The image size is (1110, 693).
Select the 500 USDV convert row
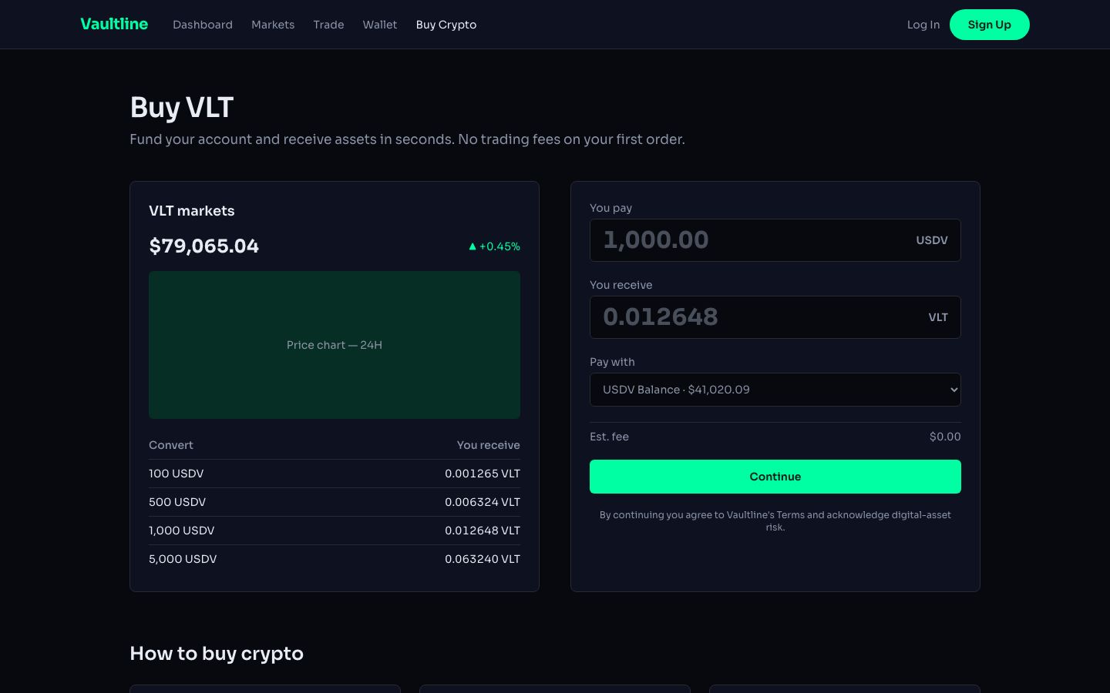[x=335, y=502]
